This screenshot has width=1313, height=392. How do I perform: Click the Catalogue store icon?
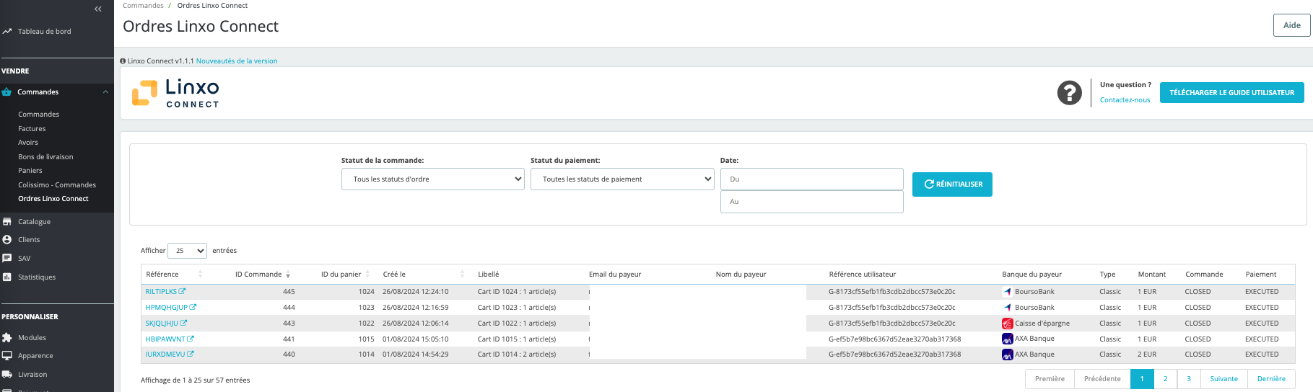6,221
